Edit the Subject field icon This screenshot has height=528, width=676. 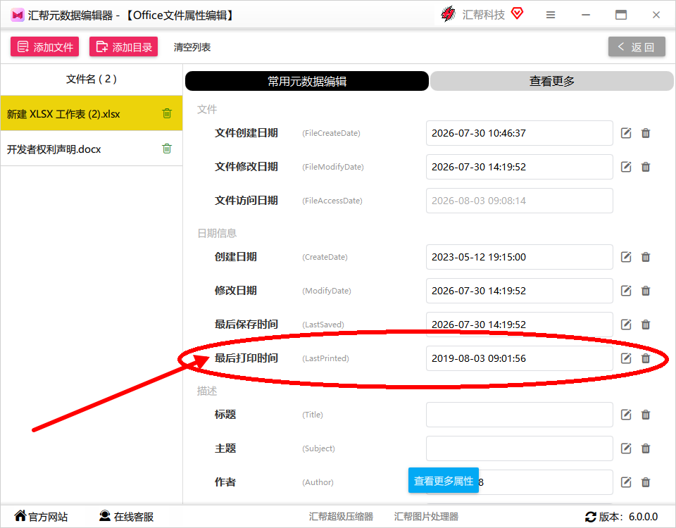tap(626, 448)
